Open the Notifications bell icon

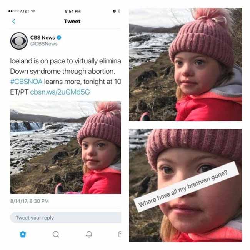tap(89, 234)
